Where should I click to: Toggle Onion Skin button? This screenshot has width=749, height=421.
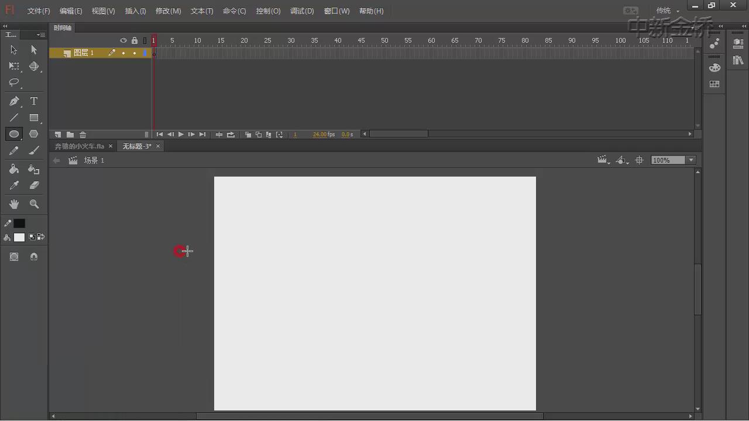(x=248, y=134)
